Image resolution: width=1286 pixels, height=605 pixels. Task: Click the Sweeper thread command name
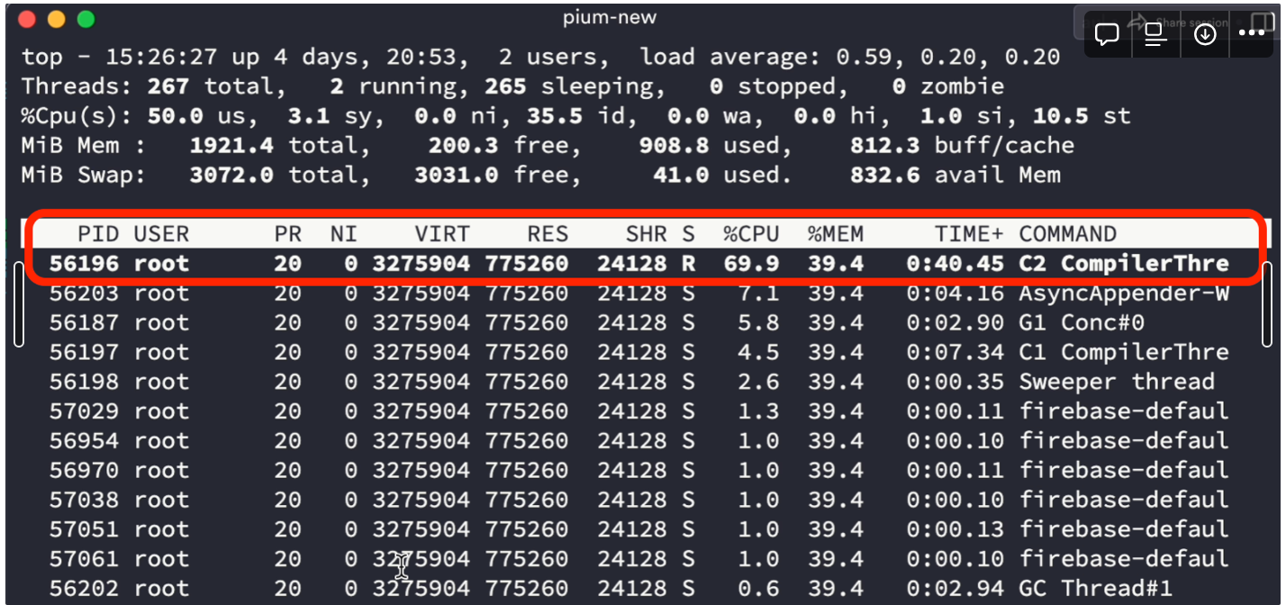[1117, 382]
